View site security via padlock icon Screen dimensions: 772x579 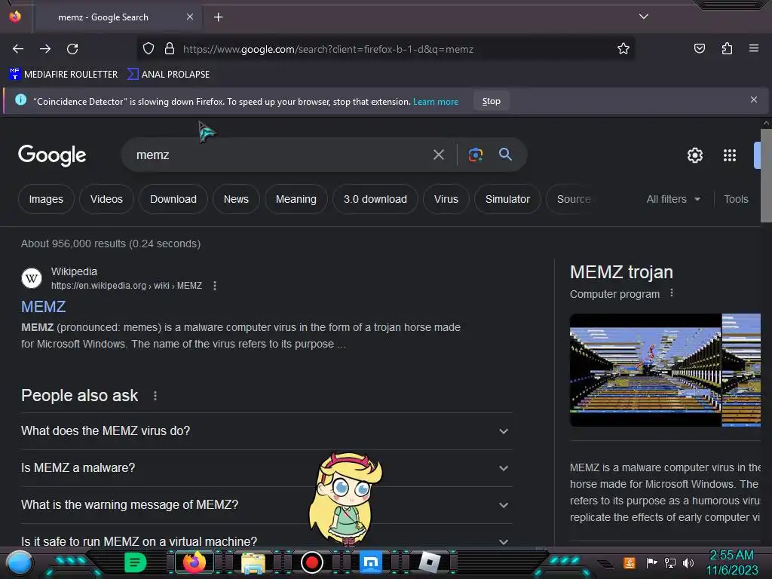click(170, 48)
